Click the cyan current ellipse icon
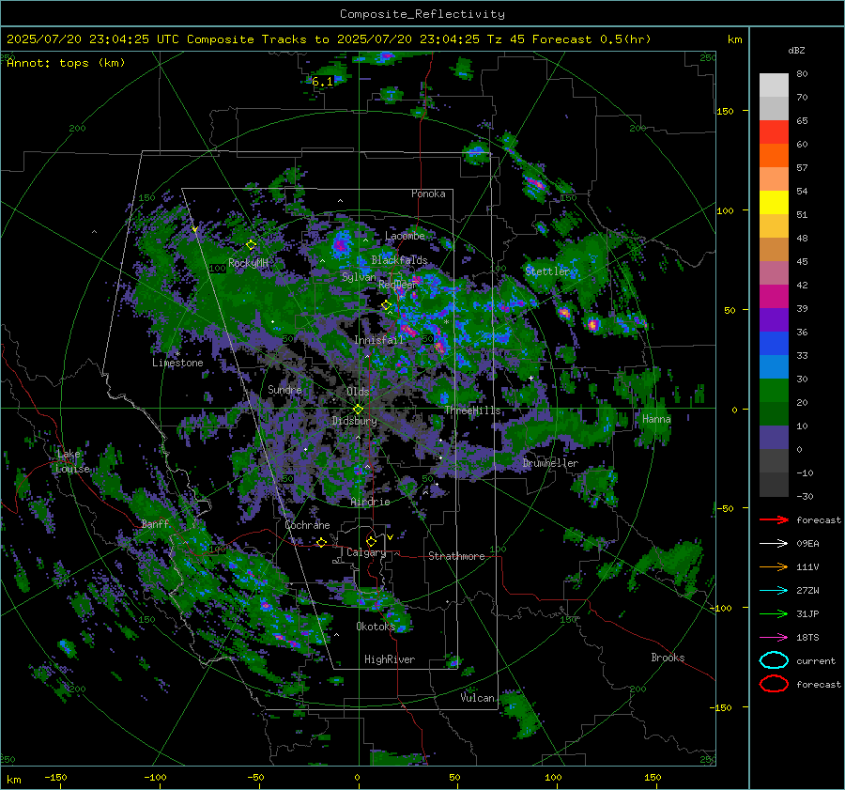 coord(774,660)
